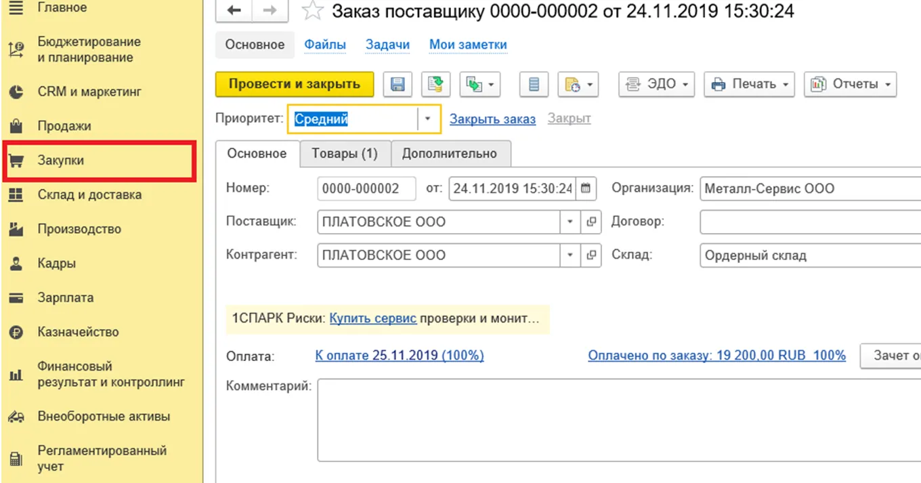Open the К оплате 25.11.2019 link
Image resolution: width=921 pixels, height=483 pixels.
point(399,356)
